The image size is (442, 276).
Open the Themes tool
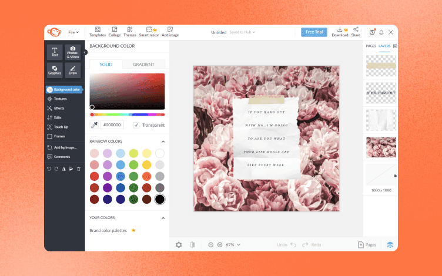point(130,32)
